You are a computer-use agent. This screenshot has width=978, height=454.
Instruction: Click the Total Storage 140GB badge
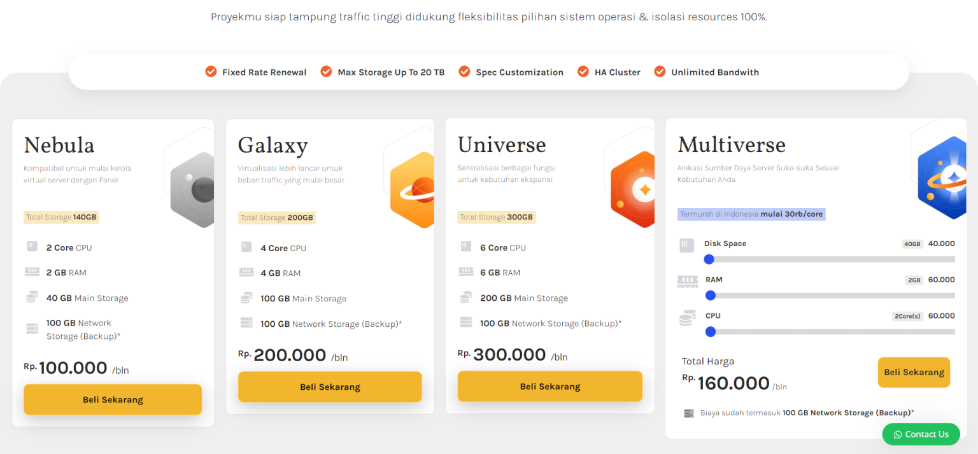60,217
